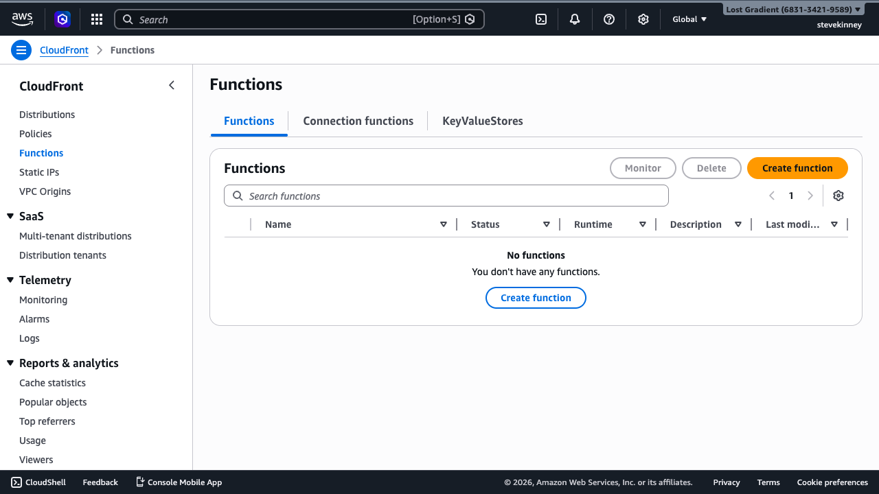The image size is (879, 494).
Task: Click the Feedback link in footer
Action: click(100, 482)
